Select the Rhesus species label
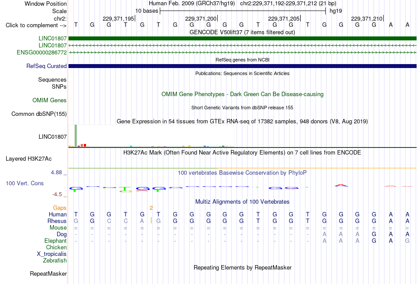417x284 pixels. (x=57, y=221)
